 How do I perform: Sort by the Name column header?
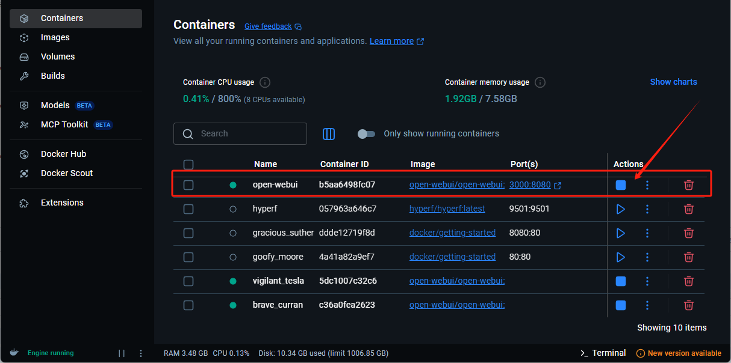coord(266,165)
